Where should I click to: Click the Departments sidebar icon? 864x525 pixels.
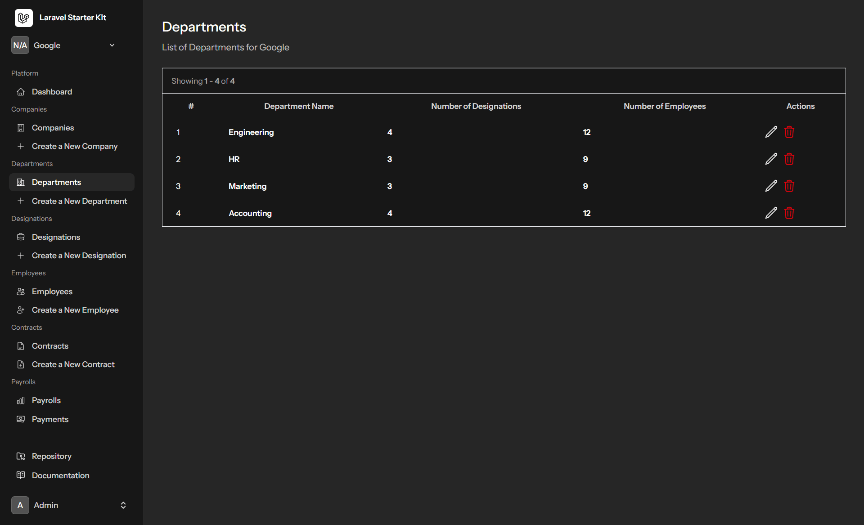click(x=21, y=182)
